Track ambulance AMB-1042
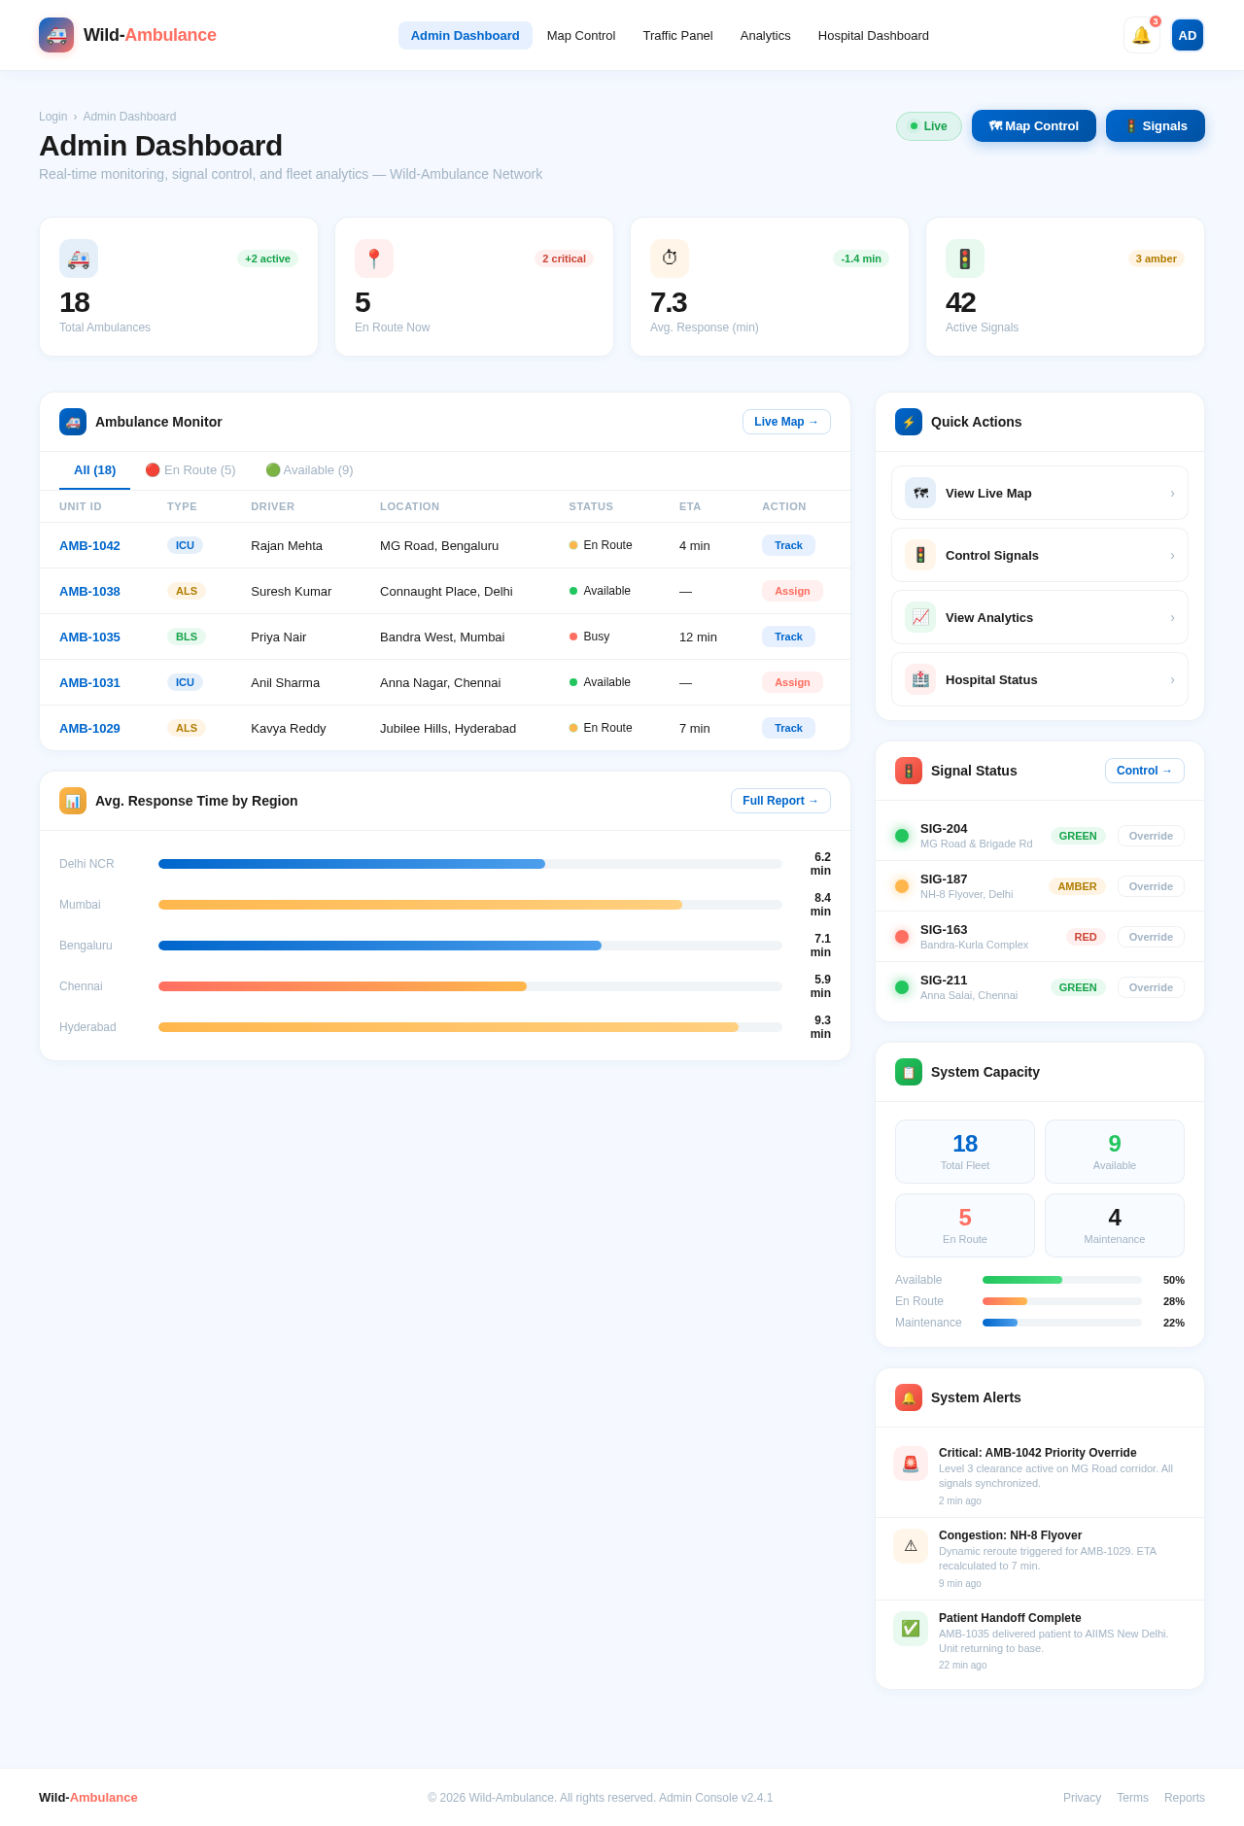This screenshot has width=1244, height=1826. pos(788,545)
